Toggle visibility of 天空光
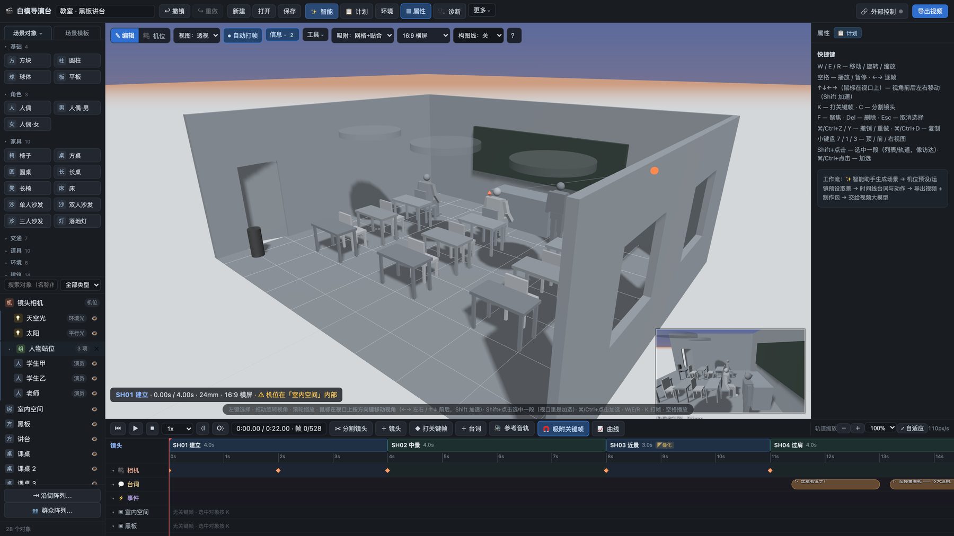The height and width of the screenshot is (536, 954). [x=94, y=318]
